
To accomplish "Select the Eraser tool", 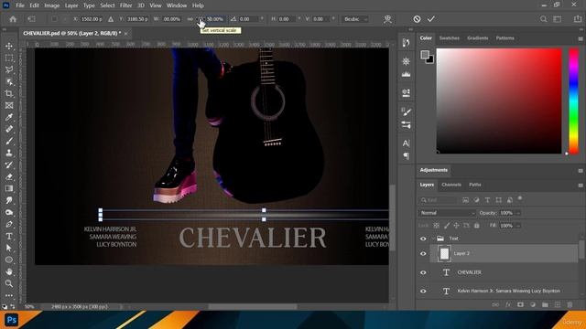I will tap(9, 176).
